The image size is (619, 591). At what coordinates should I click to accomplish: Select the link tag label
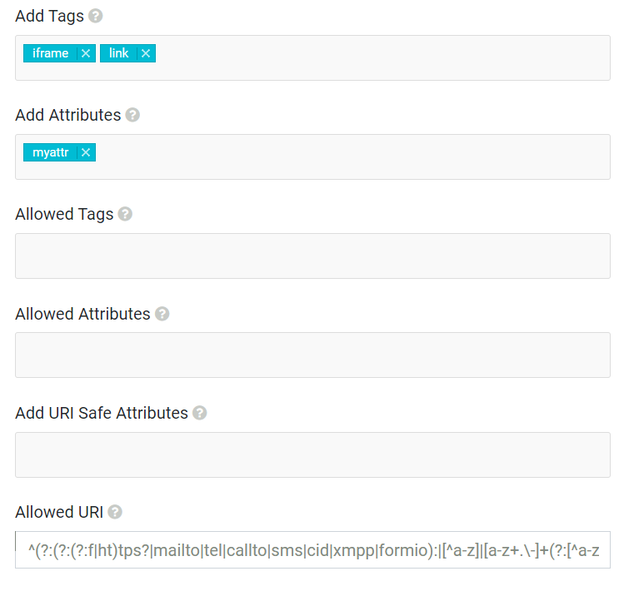coord(119,53)
